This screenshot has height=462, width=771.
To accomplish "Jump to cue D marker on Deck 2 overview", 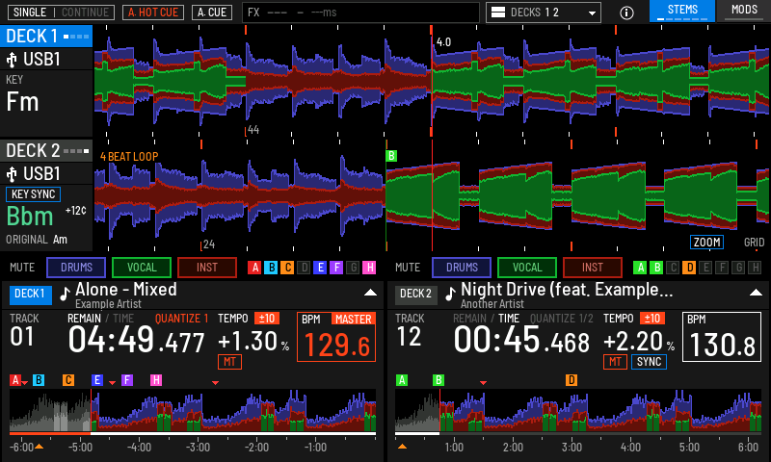I will tap(572, 380).
